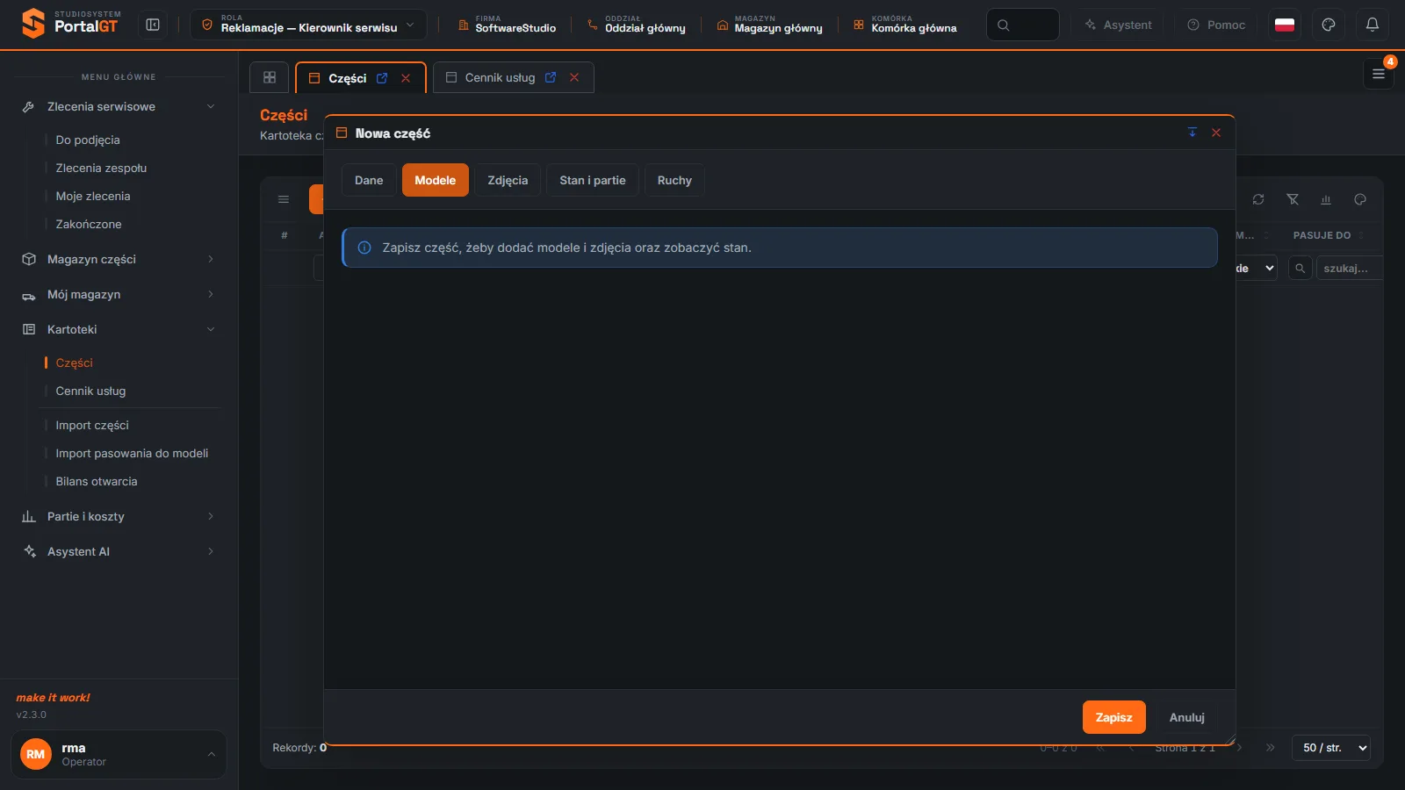
Task: Refresh the parts table
Action: point(1258,199)
